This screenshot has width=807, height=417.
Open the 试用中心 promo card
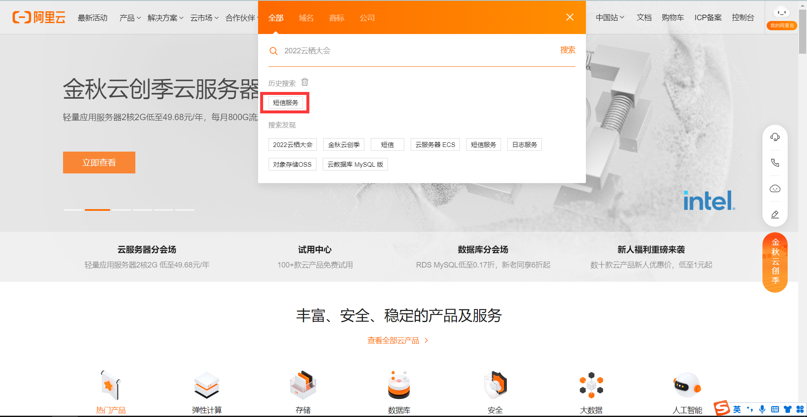315,257
